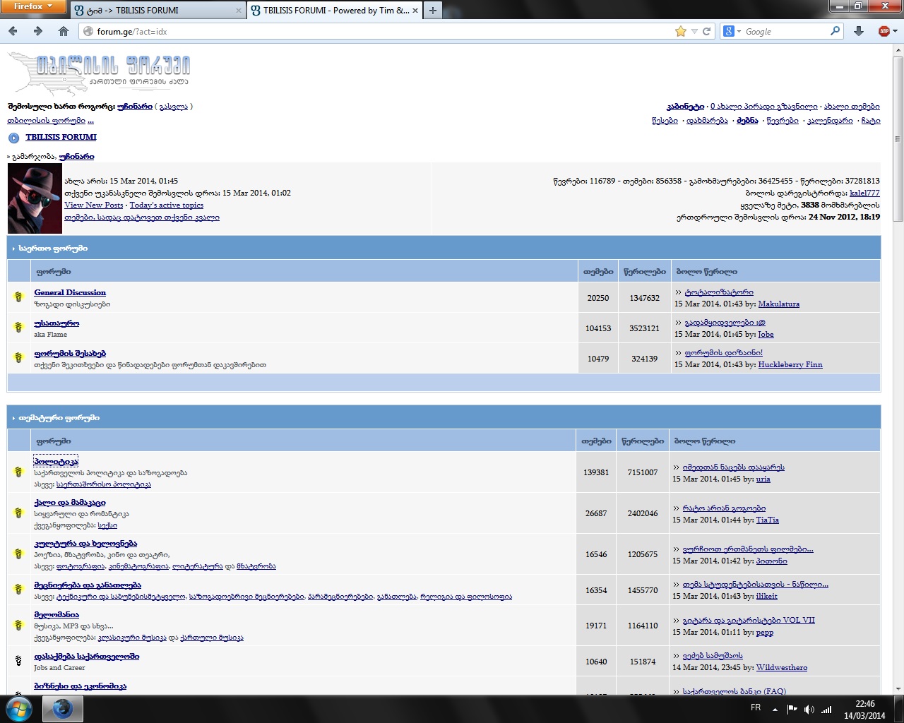The width and height of the screenshot is (904, 723).
Task: Expand the address bar history dropdown arrow
Action: coord(694,31)
